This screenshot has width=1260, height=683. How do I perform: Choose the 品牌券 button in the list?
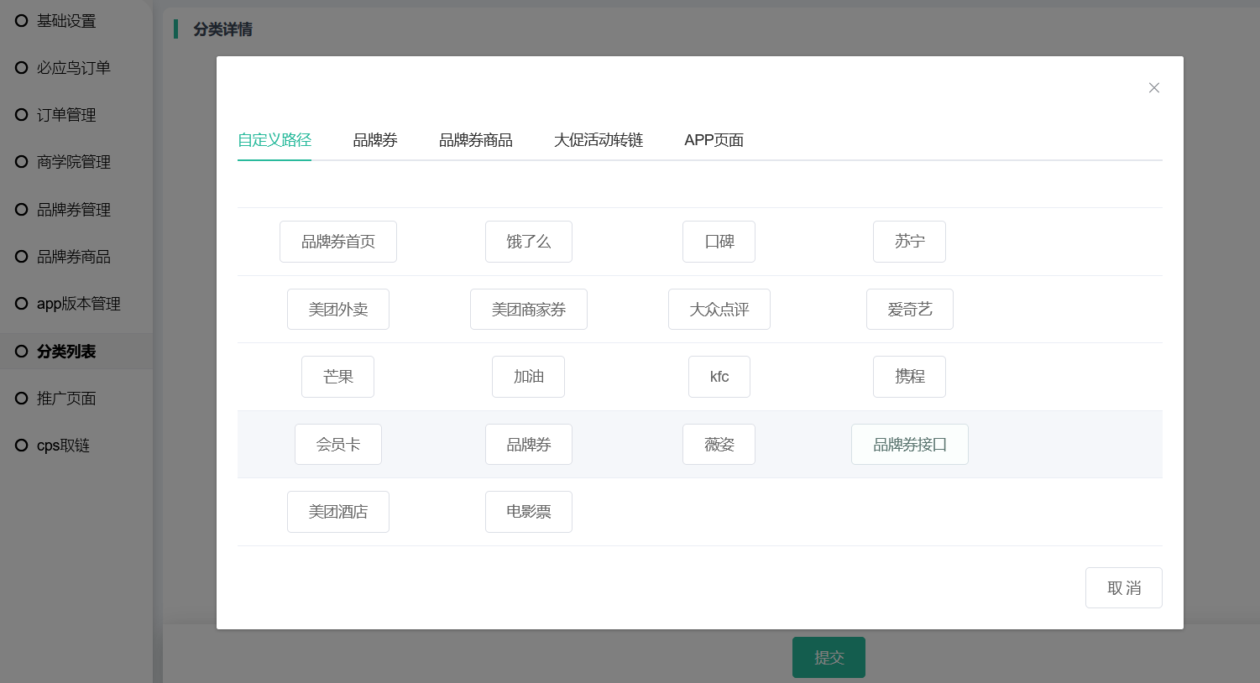click(x=529, y=445)
